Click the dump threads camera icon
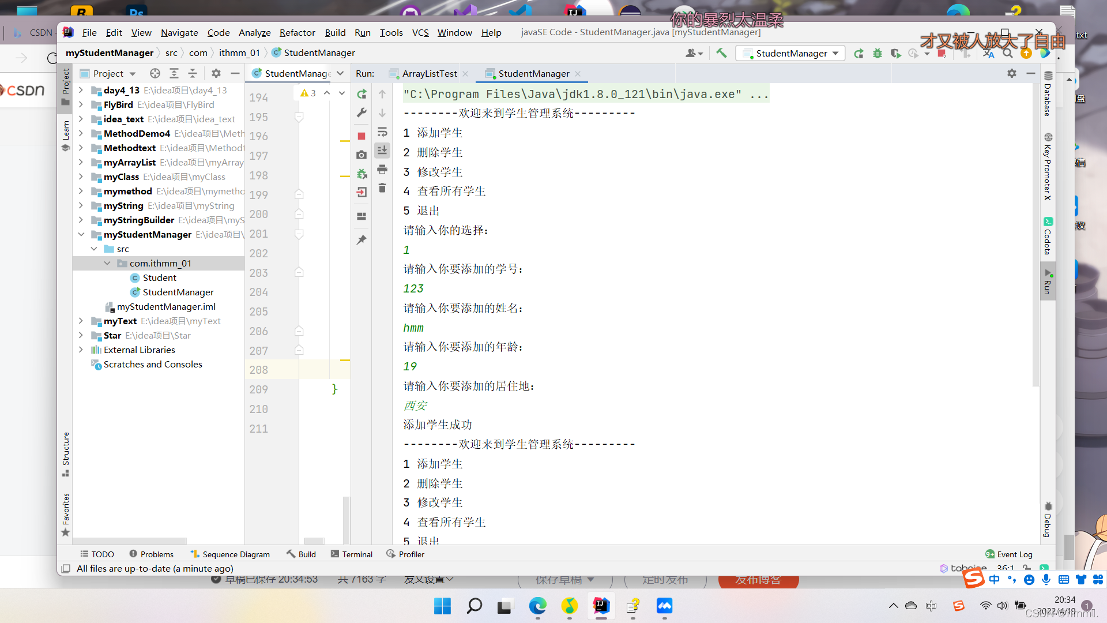1107x623 pixels. click(x=362, y=155)
